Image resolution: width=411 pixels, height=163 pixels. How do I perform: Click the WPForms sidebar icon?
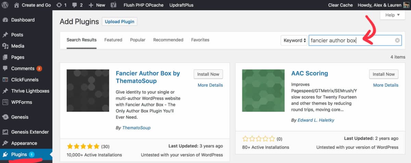point(5,102)
